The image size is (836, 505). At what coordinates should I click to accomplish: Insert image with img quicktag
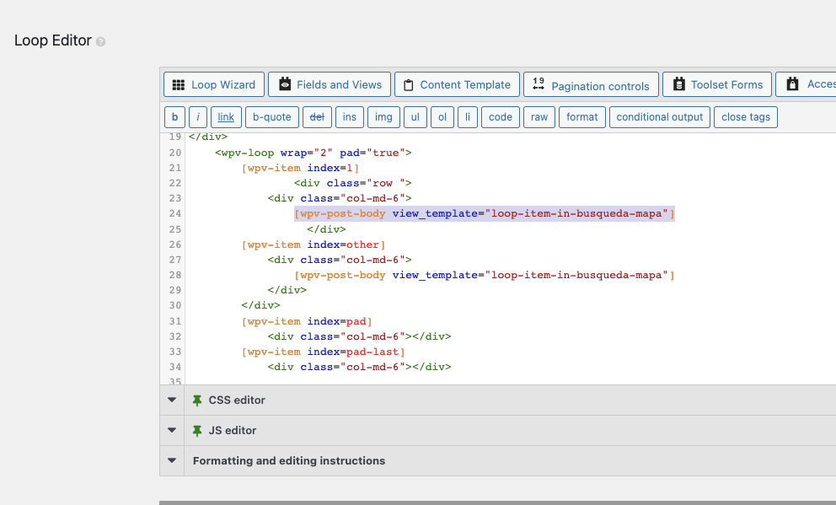pyautogui.click(x=383, y=117)
